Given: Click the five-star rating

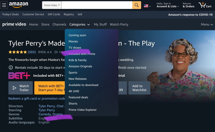Looking at the screenshot, I should tap(17, 52).
